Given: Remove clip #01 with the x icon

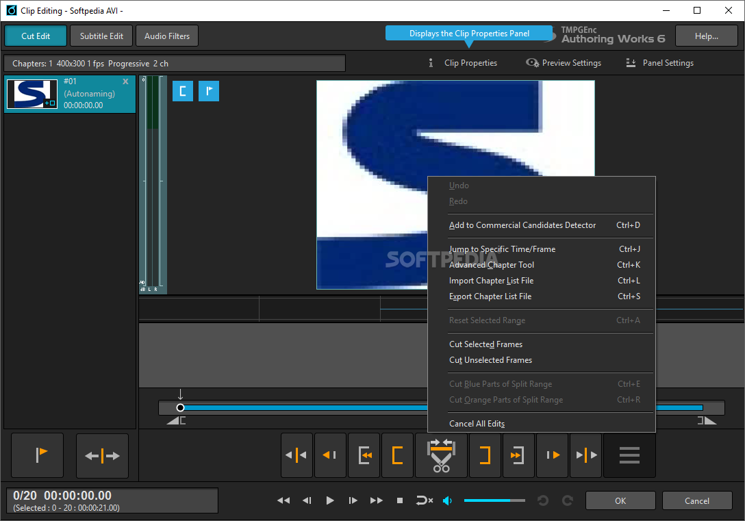Looking at the screenshot, I should (125, 81).
